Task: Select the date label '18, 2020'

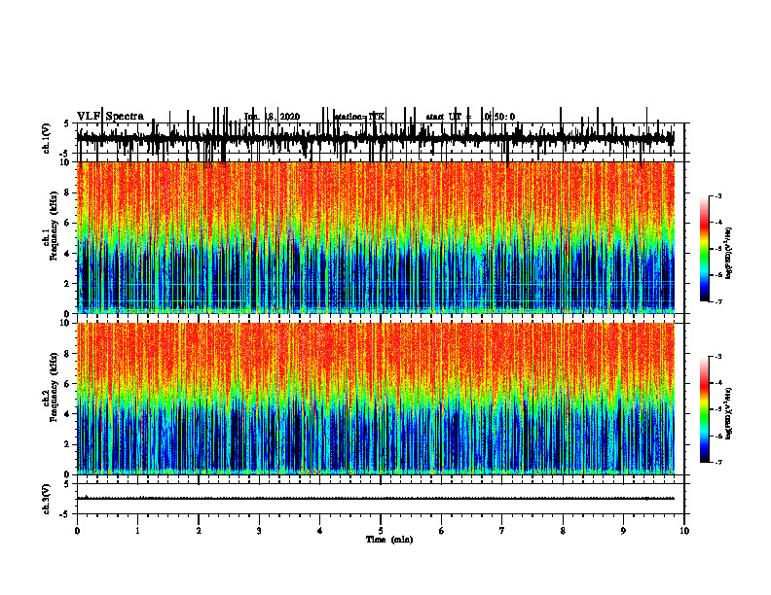Action: point(282,117)
